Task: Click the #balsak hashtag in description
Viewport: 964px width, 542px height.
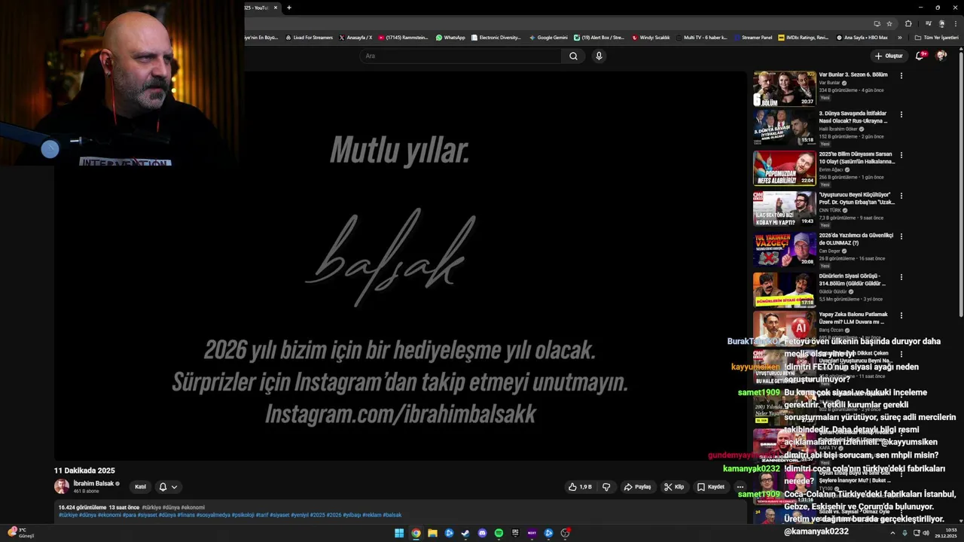Action: pos(392,515)
